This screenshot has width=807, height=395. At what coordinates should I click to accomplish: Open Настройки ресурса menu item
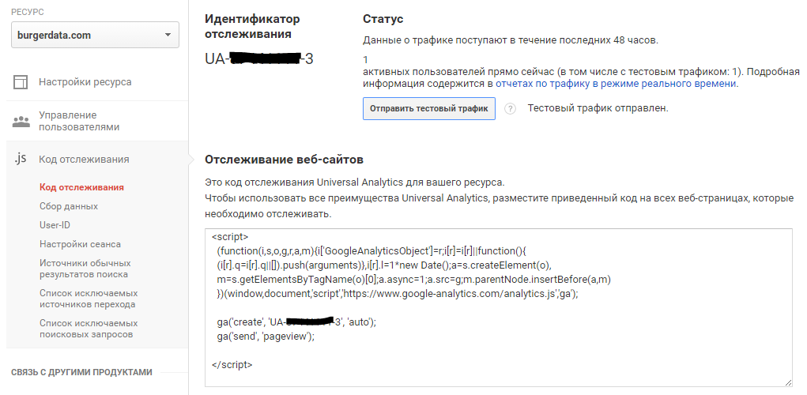pos(85,81)
